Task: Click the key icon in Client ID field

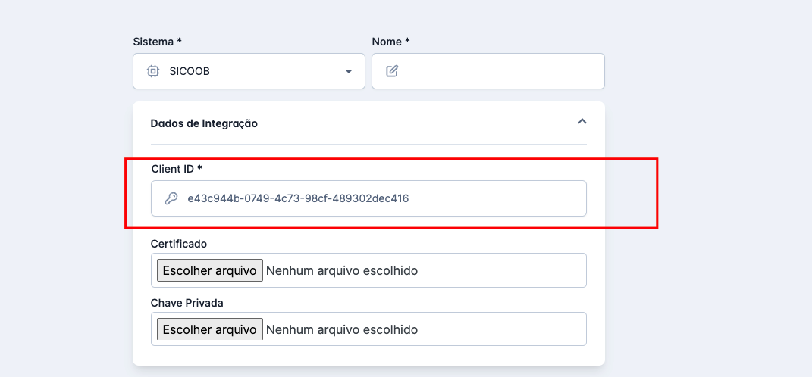Action: (171, 198)
